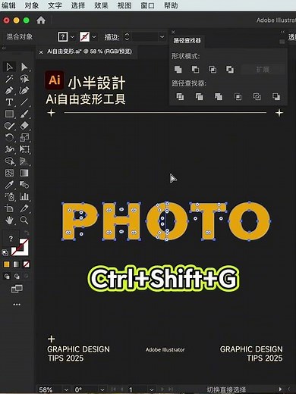Open the 描边 stroke weight dropdown
The height and width of the screenshot is (394, 296).
click(162, 37)
